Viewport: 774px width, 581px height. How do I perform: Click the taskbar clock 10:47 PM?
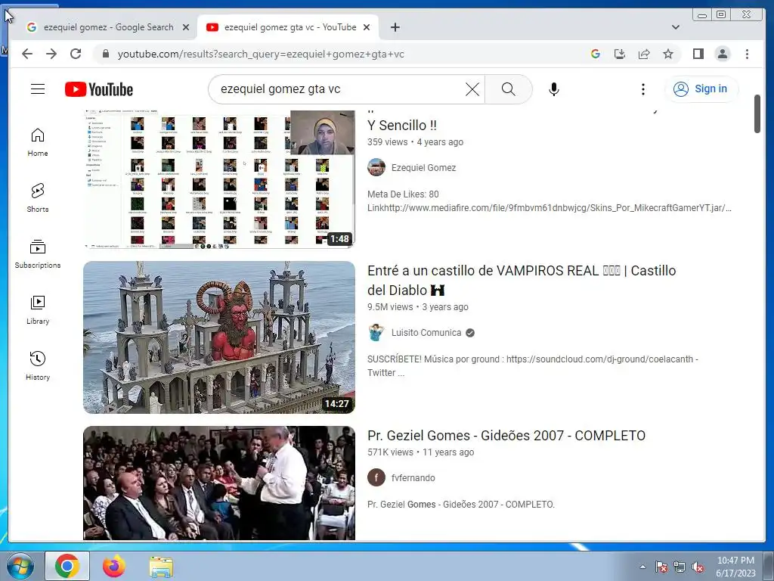(x=735, y=567)
